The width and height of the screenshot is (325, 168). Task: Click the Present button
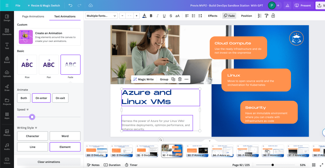(x=303, y=5)
